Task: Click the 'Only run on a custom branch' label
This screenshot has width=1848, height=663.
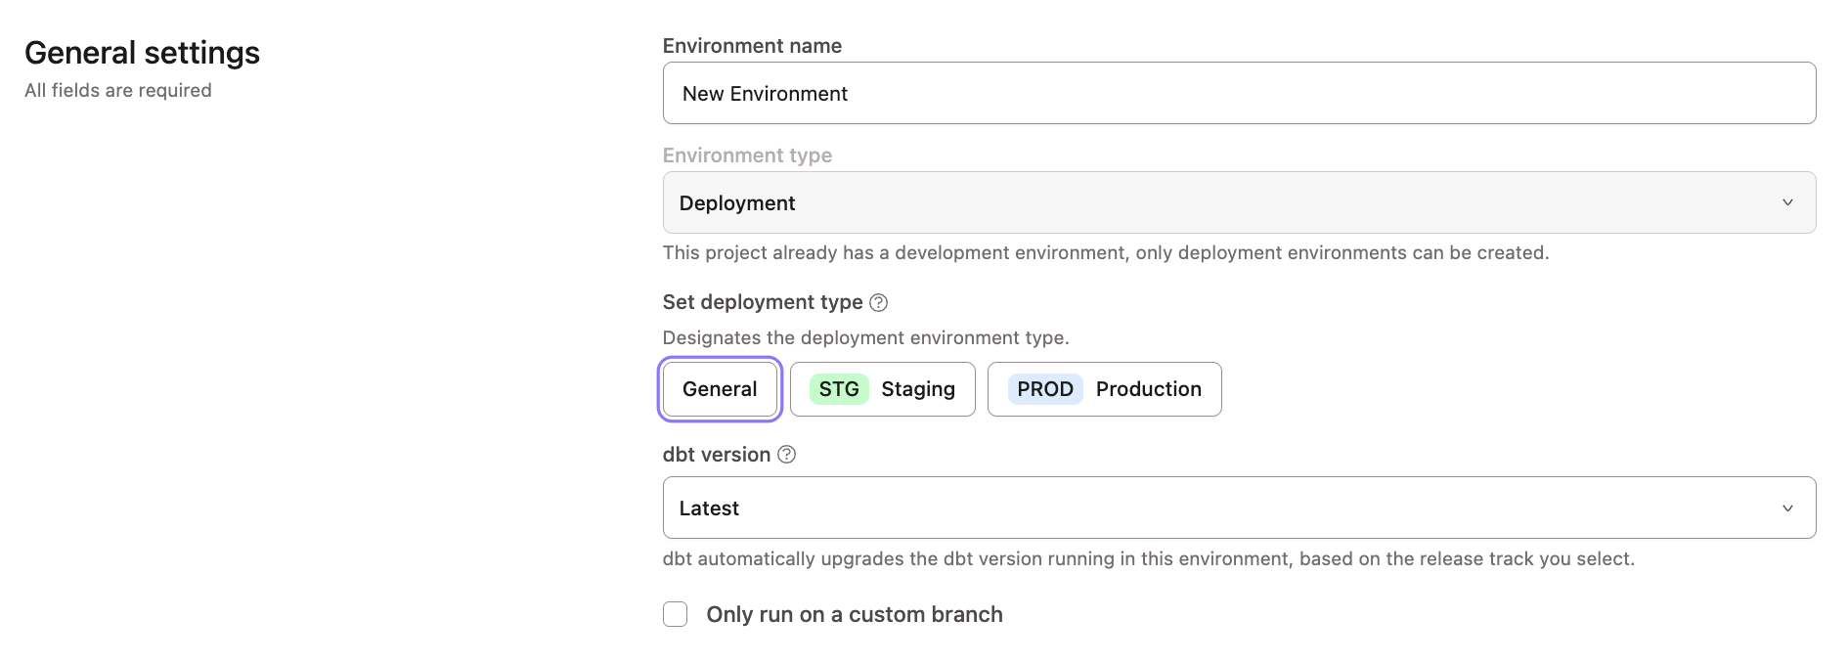Action: (x=854, y=614)
